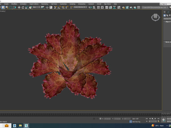The width and height of the screenshot is (171, 128).
Task: Click Edit Named Selection Sets icon
Action: click(x=71, y=7)
